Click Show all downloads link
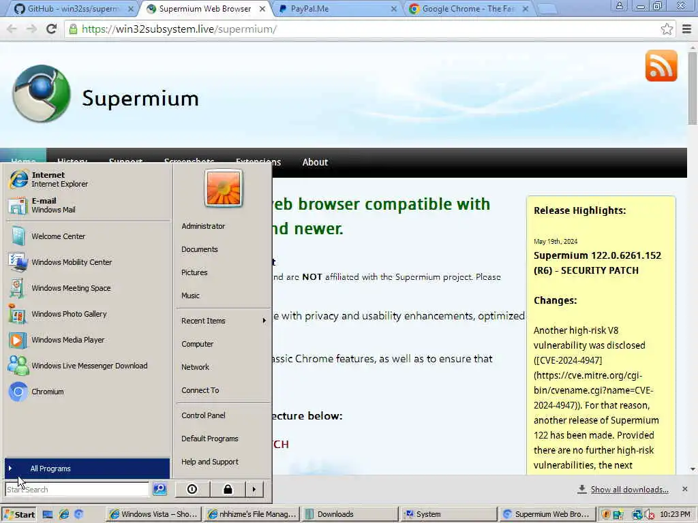The image size is (698, 523). pos(629,490)
